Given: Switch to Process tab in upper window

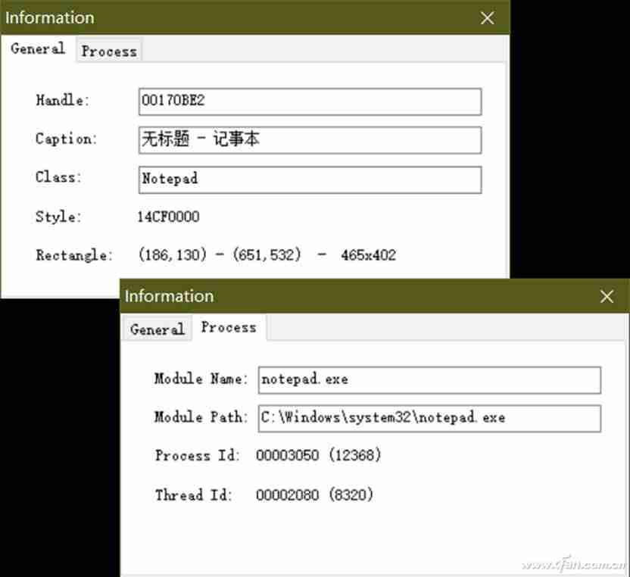Looking at the screenshot, I should 109,51.
